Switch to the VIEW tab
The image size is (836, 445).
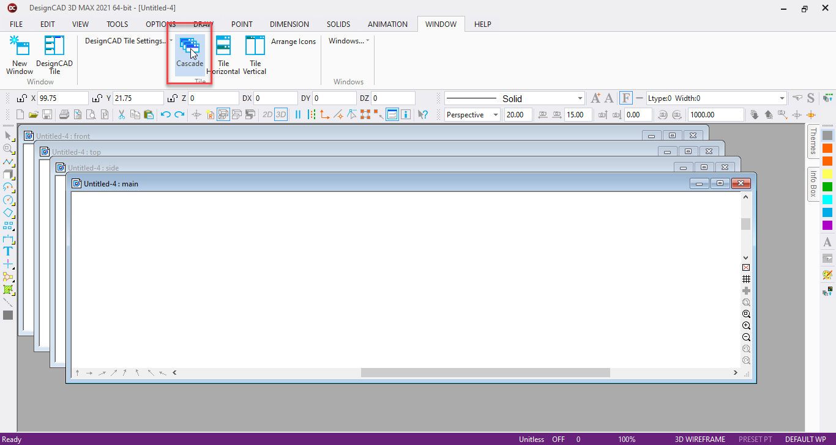[80, 24]
